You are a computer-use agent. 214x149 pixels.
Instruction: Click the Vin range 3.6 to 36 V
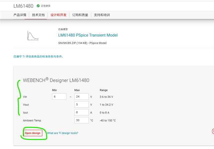pos(106,97)
